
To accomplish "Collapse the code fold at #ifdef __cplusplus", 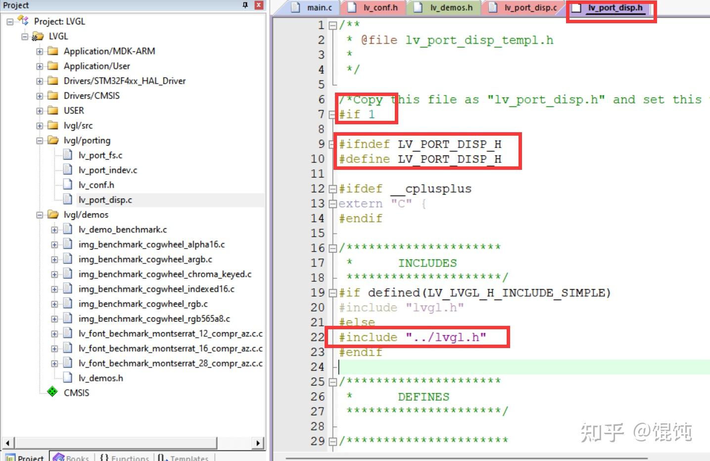I will (x=332, y=189).
